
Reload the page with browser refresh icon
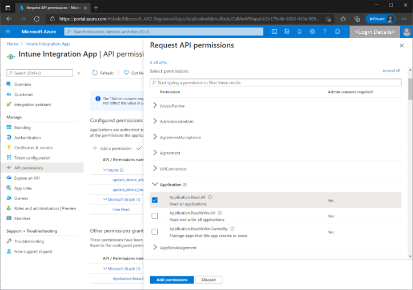point(37,19)
